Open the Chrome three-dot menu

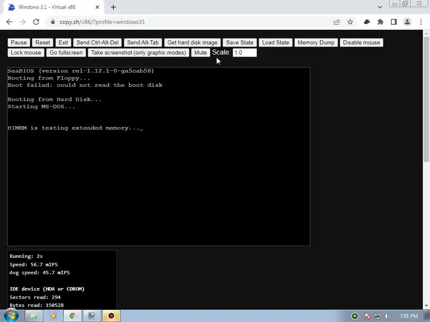(x=421, y=22)
